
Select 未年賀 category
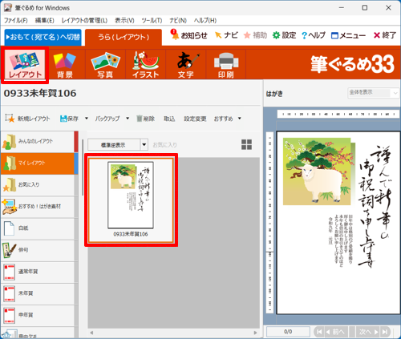click(38, 294)
